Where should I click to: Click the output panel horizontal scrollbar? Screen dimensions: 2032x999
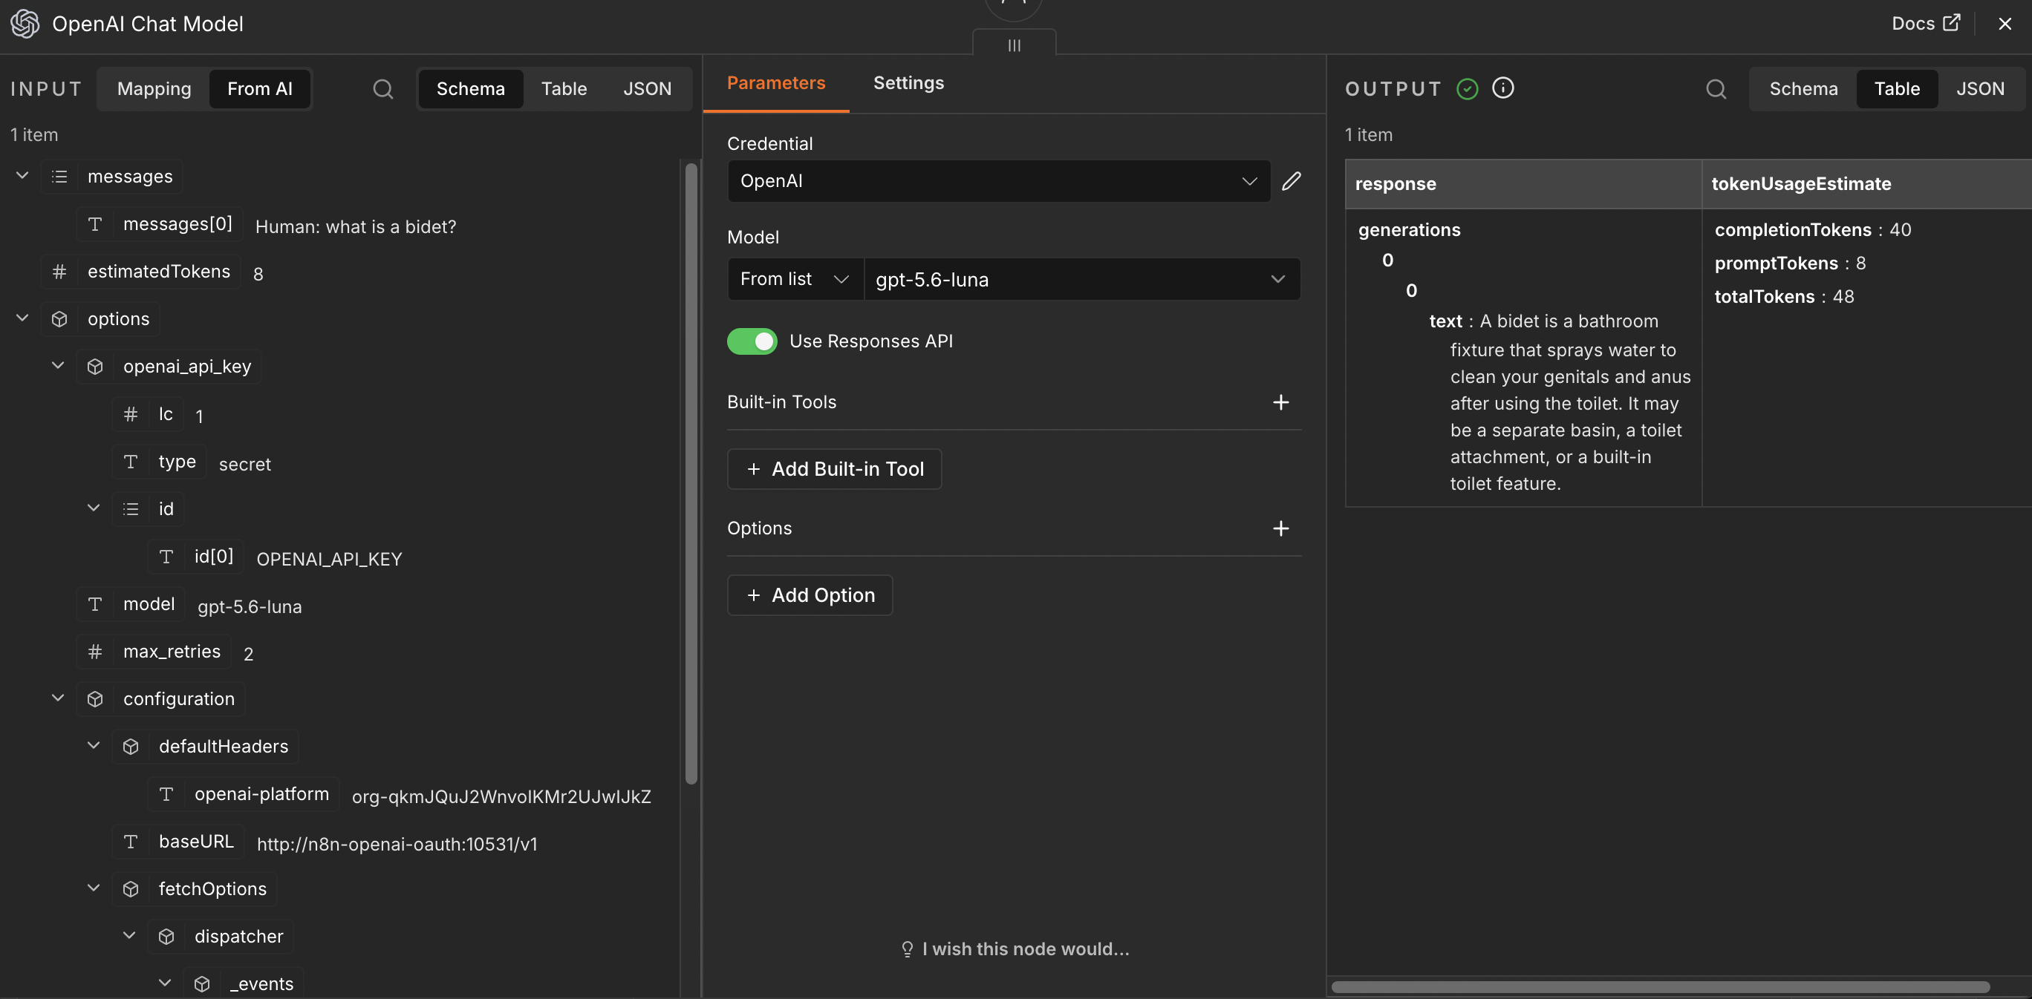coord(1660,987)
